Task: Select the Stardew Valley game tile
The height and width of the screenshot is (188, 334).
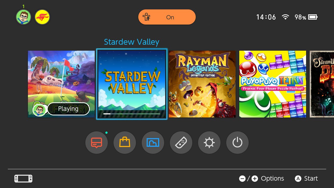Action: point(132,84)
